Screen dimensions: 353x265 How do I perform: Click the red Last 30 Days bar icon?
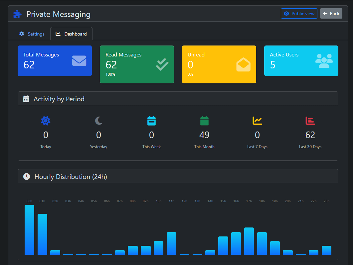(310, 121)
